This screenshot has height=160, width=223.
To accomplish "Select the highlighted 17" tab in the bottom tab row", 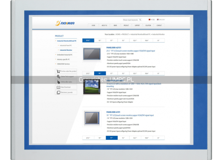I will point(111,138).
